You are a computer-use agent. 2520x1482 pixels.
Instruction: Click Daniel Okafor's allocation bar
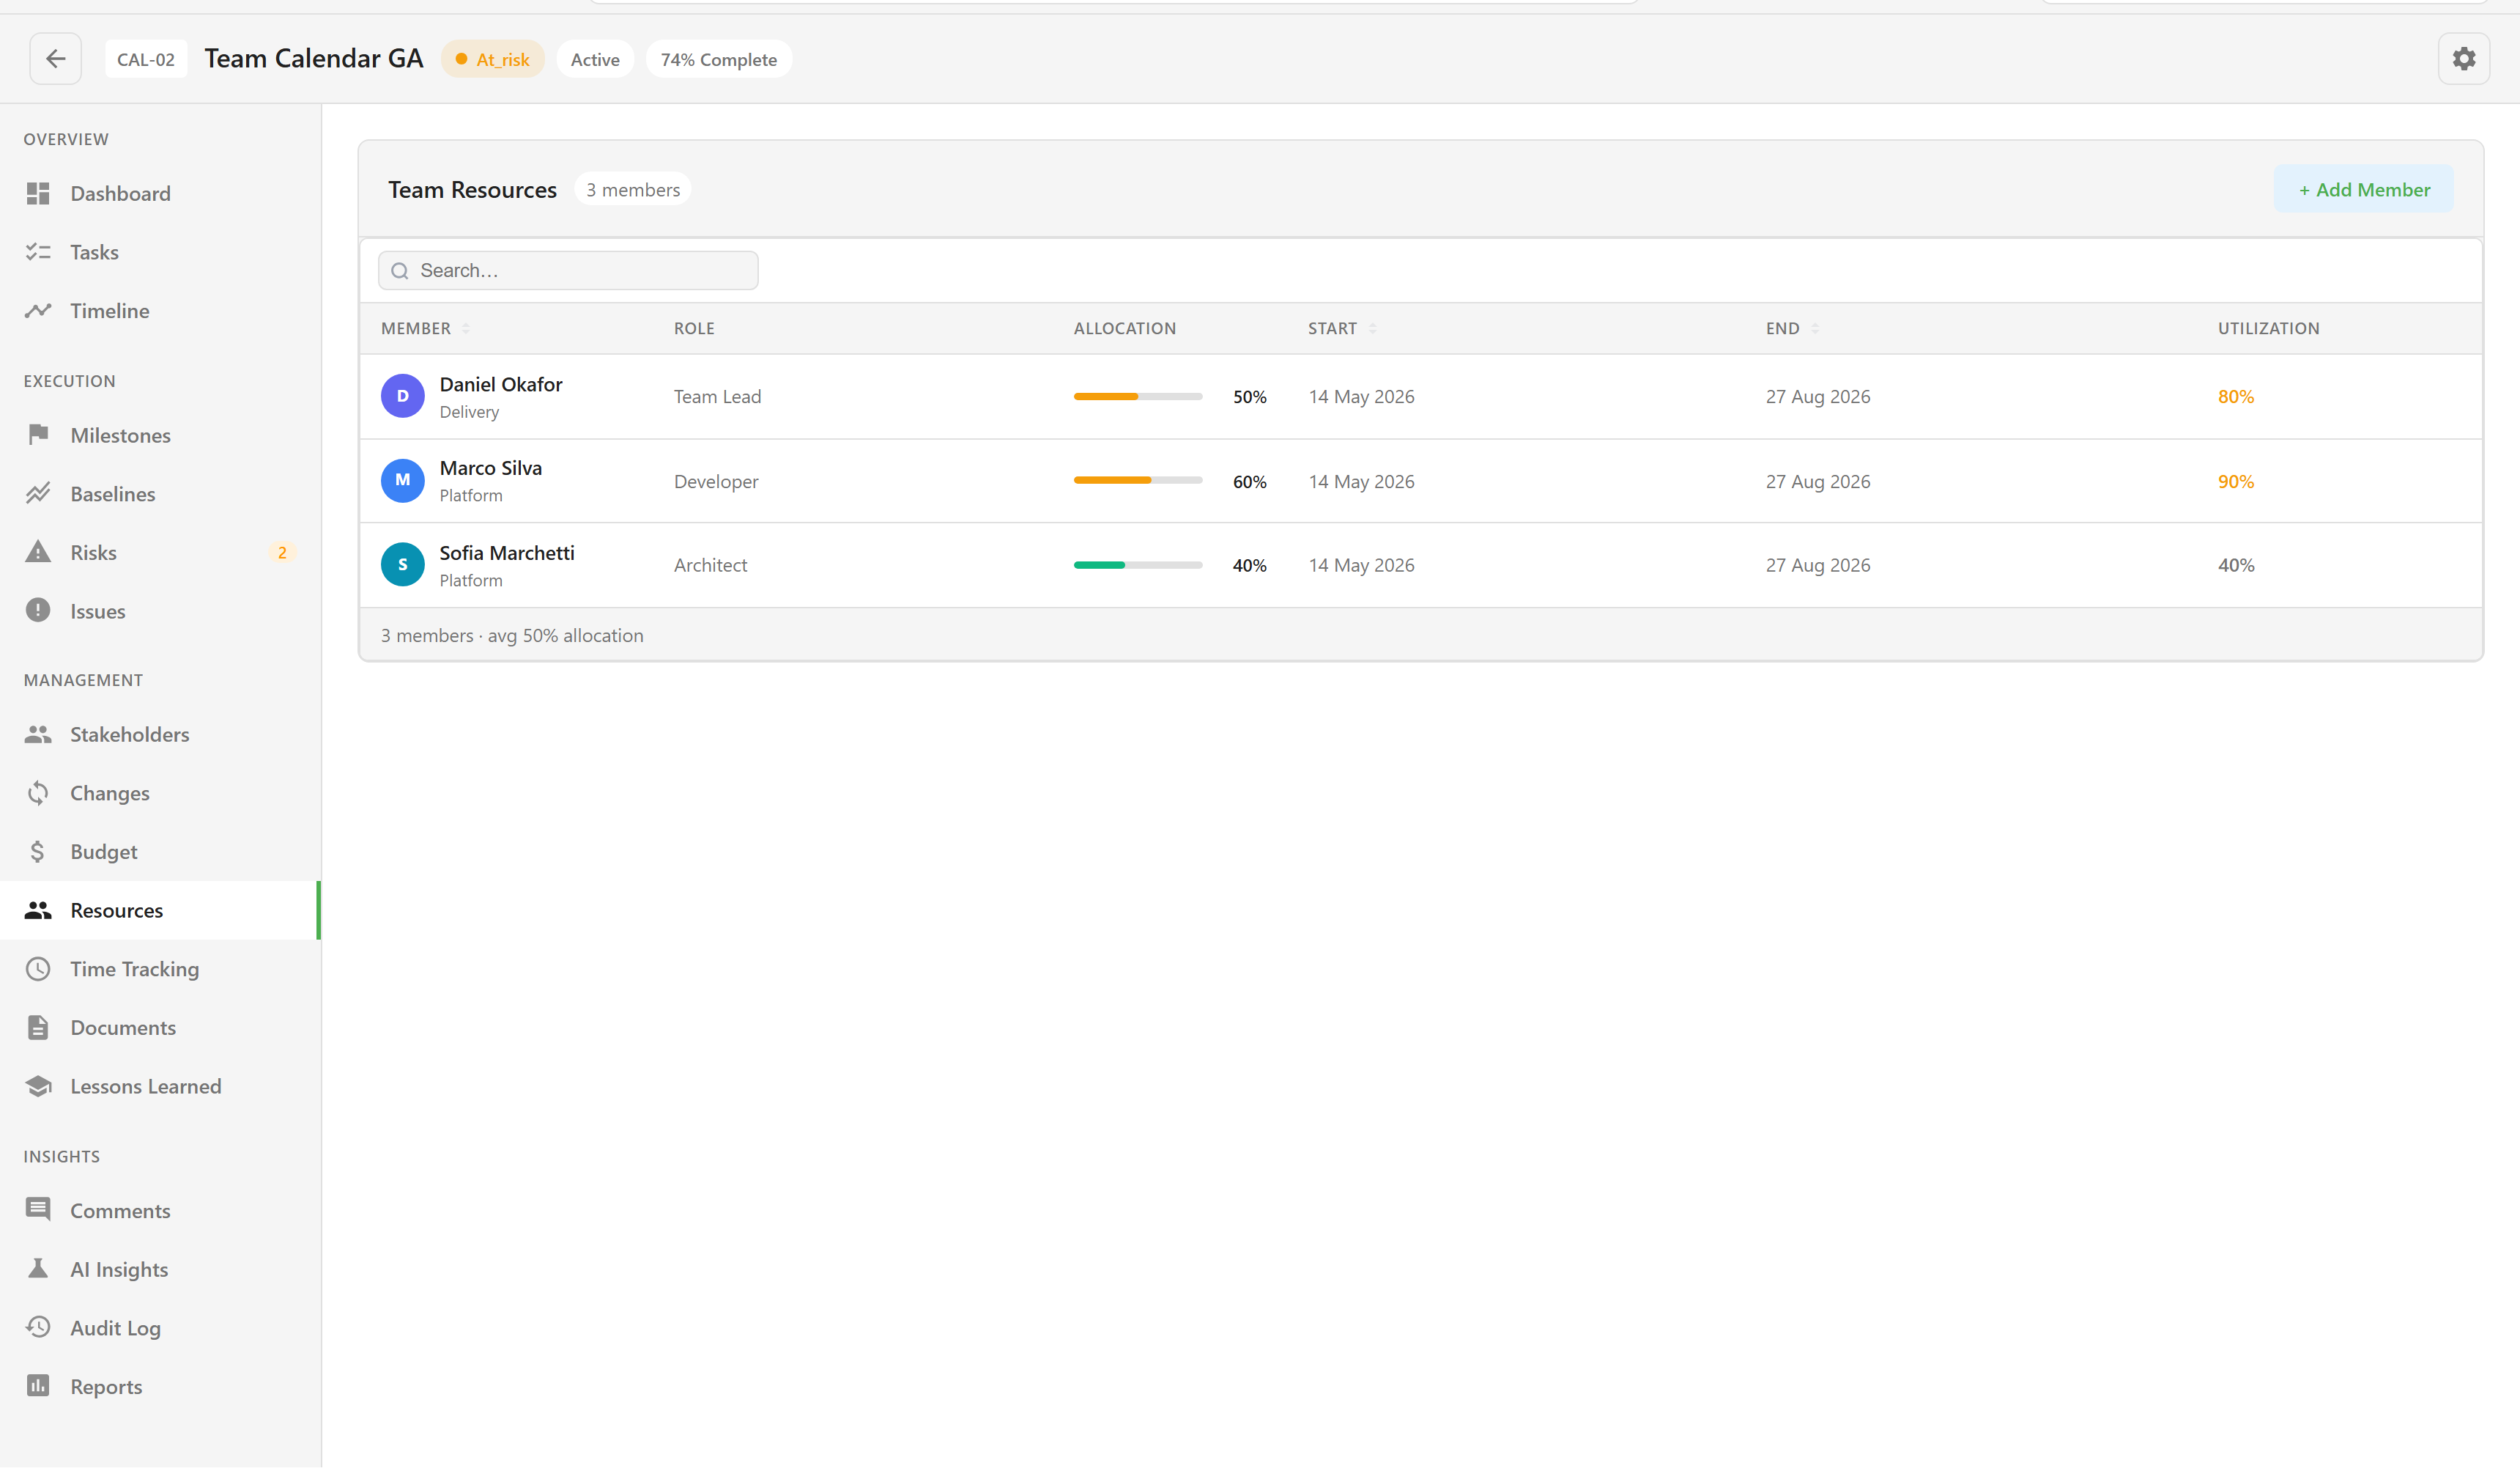[x=1138, y=397]
